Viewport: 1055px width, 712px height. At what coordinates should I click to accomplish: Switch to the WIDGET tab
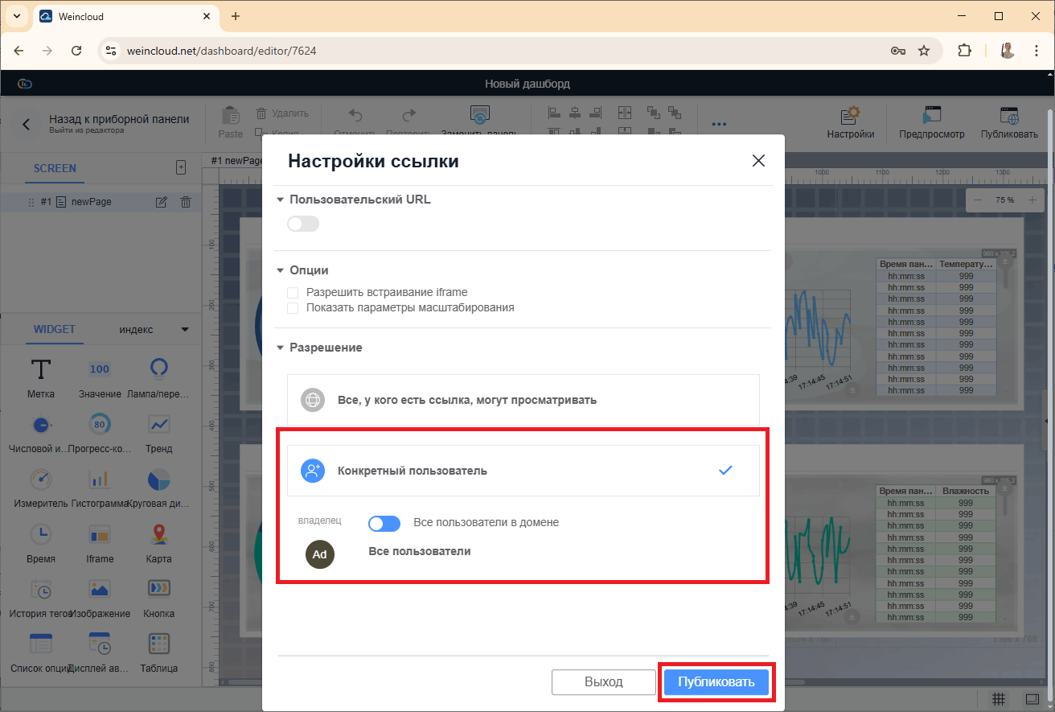tap(54, 330)
